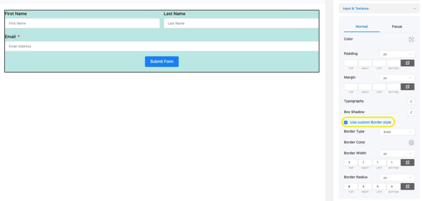This screenshot has width=422, height=201.
Task: Collapse the Input & Textarea section
Action: (379, 9)
